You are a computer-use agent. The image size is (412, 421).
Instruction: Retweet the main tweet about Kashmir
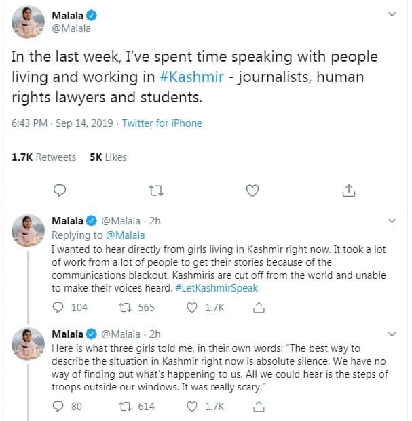155,191
